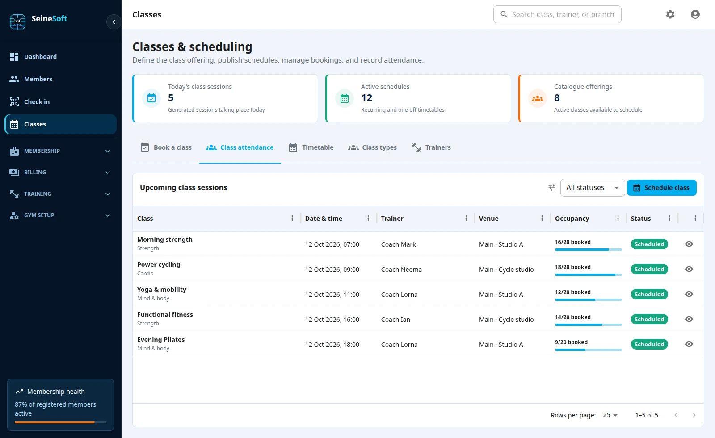Collapse the sidebar with the chevron button
This screenshot has height=438, width=715.
[114, 21]
